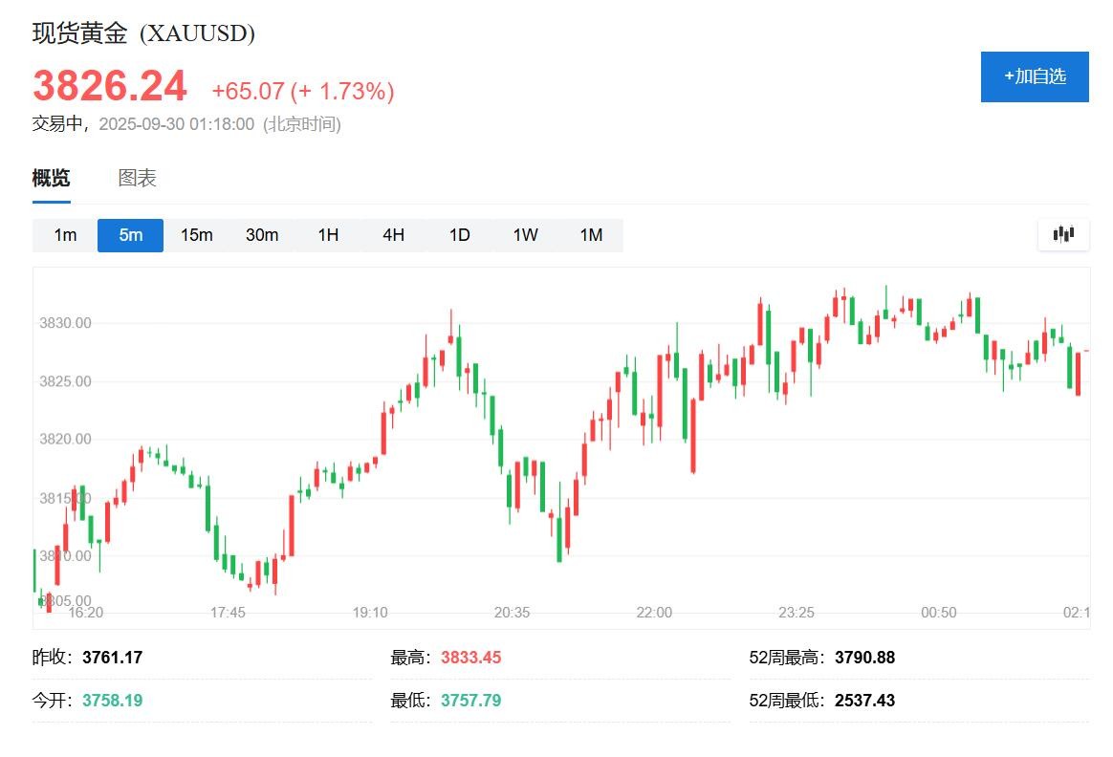This screenshot has height=757, width=1113.
Task: Switch to daily 1D candles
Action: [460, 235]
